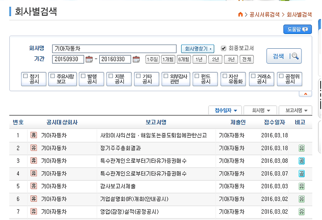The image size is (322, 220).
Task: Check the 자산유동화 filter checkbox
Action: coord(225,76)
